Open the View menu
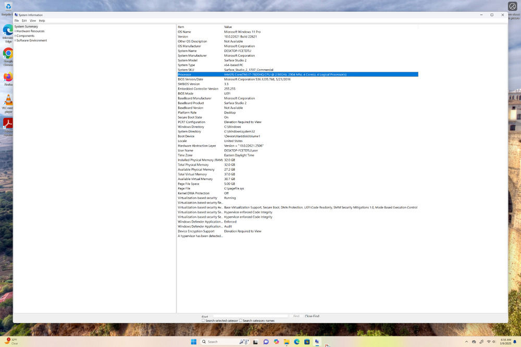The height and width of the screenshot is (347, 521). [x=33, y=21]
